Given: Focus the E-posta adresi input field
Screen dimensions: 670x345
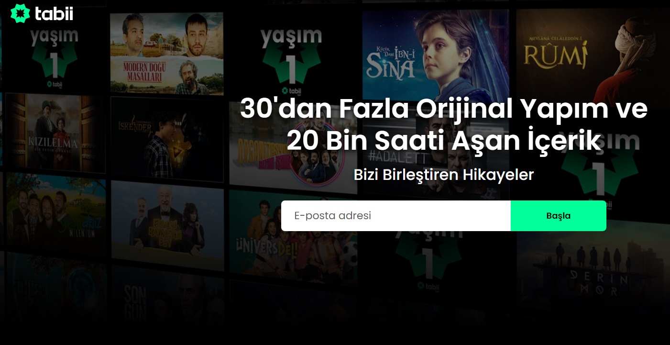Looking at the screenshot, I should coord(395,216).
